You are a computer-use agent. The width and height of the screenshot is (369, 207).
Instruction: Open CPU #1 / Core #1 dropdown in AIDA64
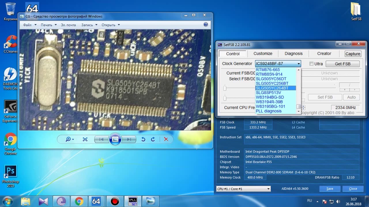tap(244, 189)
